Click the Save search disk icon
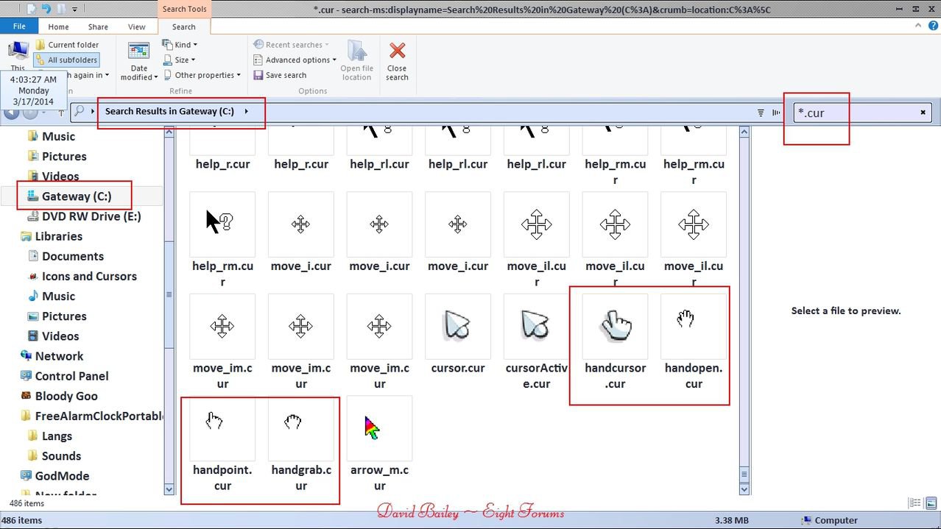Image resolution: width=941 pixels, height=529 pixels. point(258,75)
